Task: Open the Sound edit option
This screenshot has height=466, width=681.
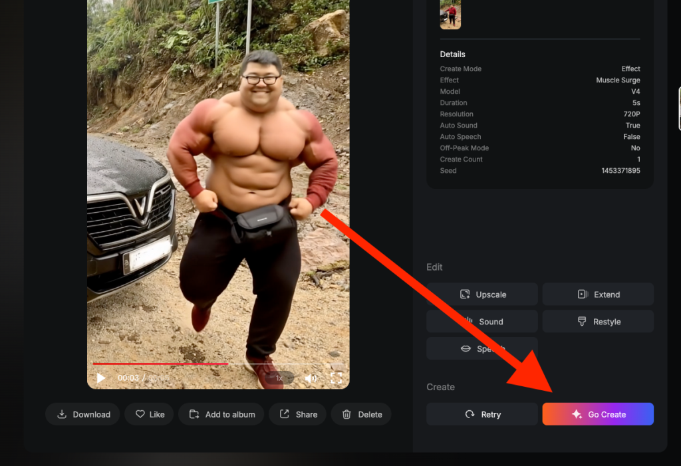Action: pyautogui.click(x=482, y=322)
